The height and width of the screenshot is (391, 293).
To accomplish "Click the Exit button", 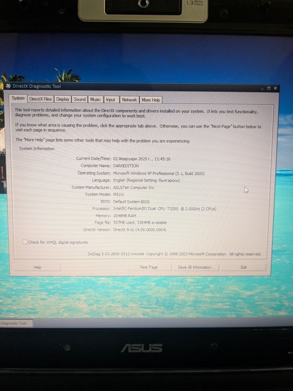I will tap(244, 267).
